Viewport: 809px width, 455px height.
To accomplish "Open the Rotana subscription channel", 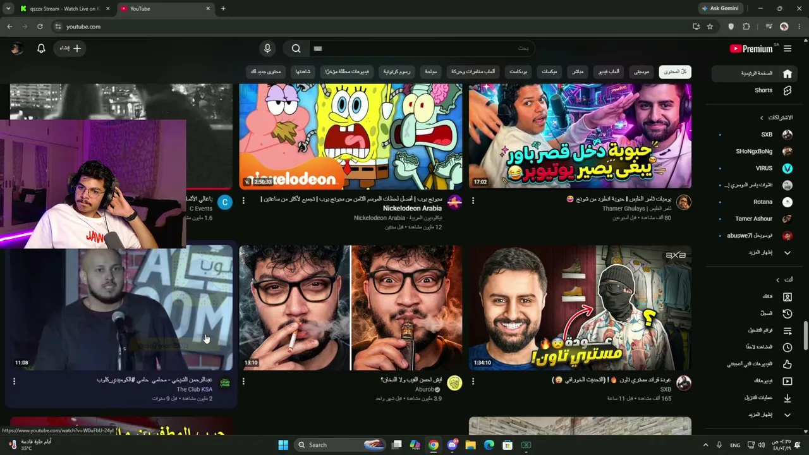I will point(753,202).
